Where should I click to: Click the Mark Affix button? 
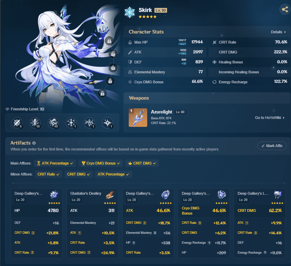[x=272, y=146]
